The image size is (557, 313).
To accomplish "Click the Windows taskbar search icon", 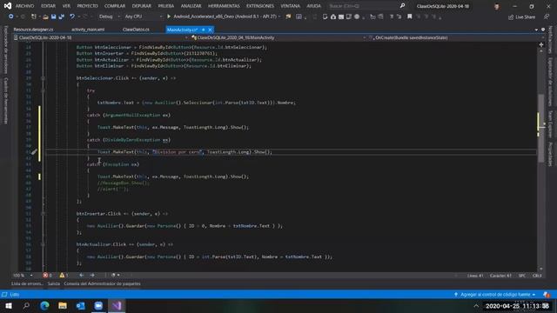I will point(26,306).
